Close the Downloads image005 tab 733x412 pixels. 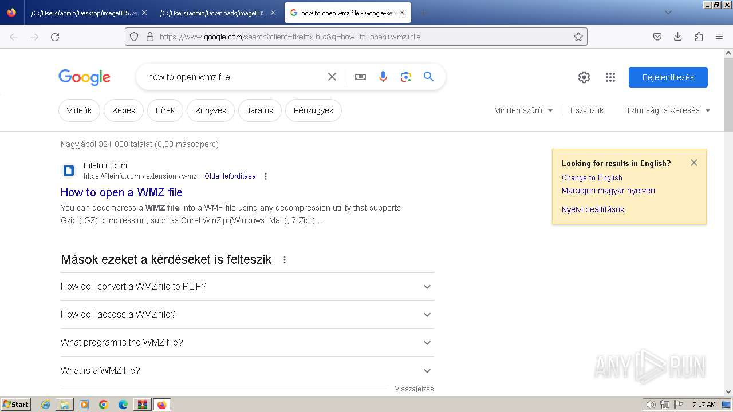(273, 13)
